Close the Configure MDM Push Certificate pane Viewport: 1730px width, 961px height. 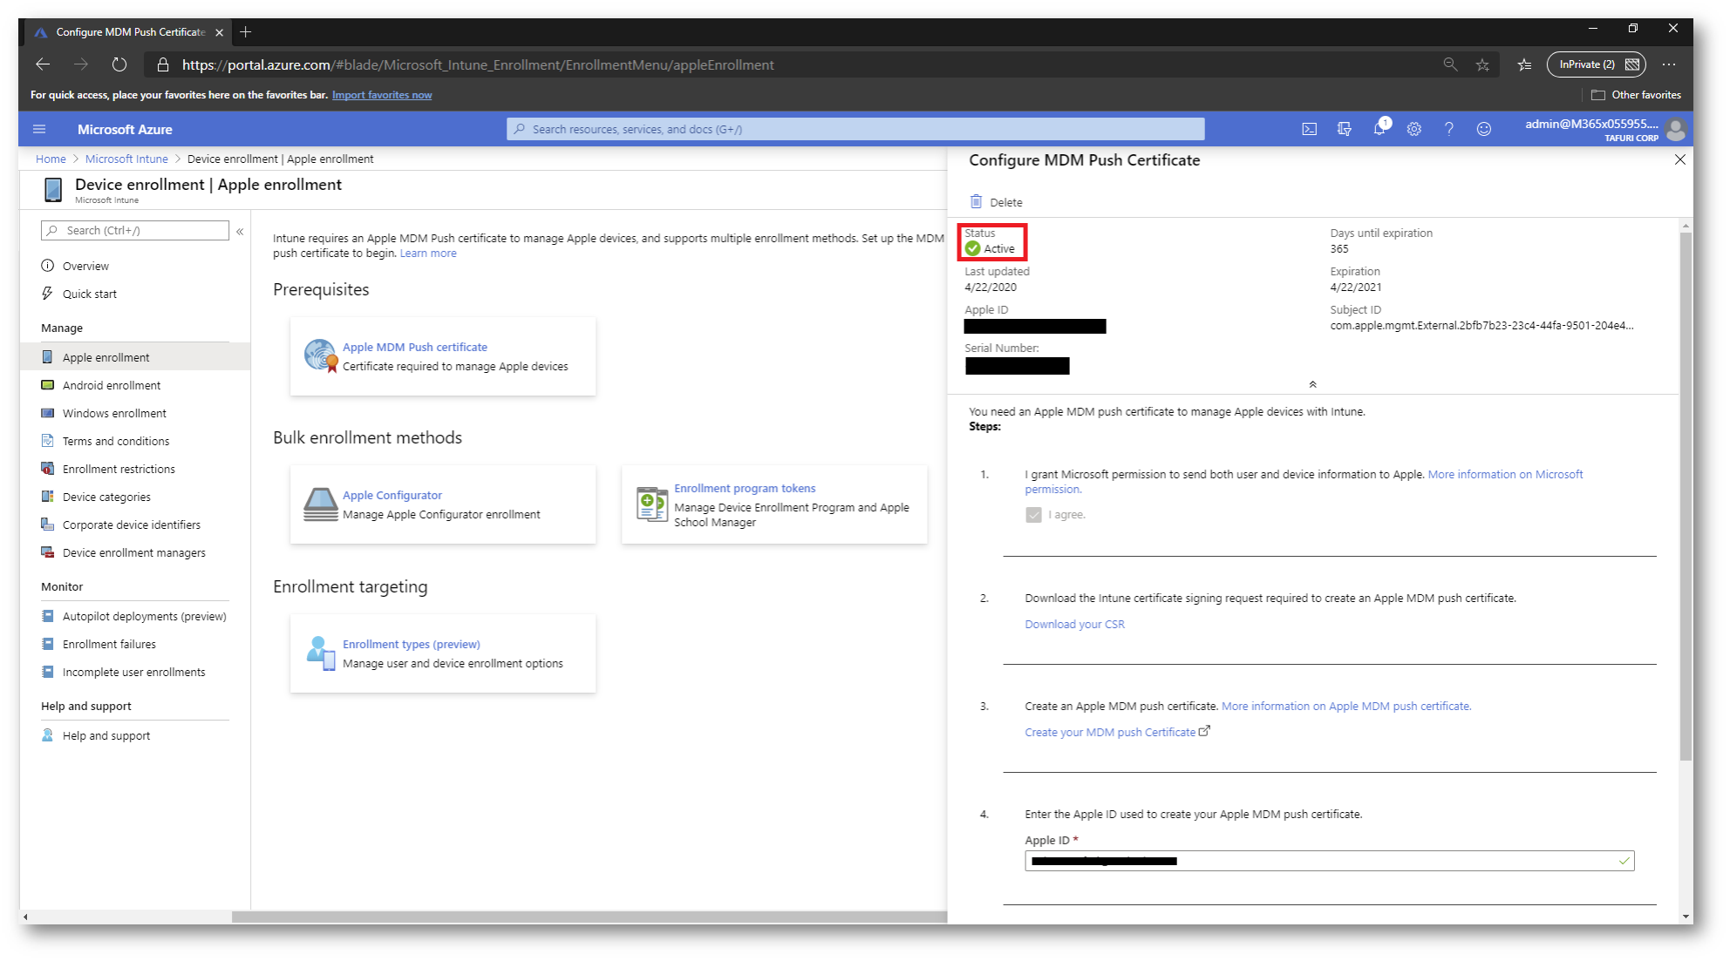point(1679,159)
